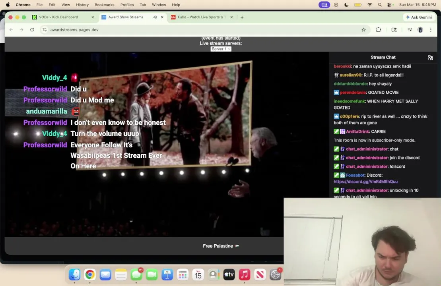The width and height of the screenshot is (441, 286).
Task: Open the Profiles menu
Action: [127, 5]
